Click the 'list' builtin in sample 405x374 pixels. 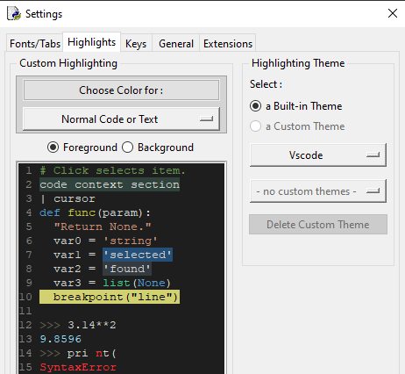tap(117, 283)
